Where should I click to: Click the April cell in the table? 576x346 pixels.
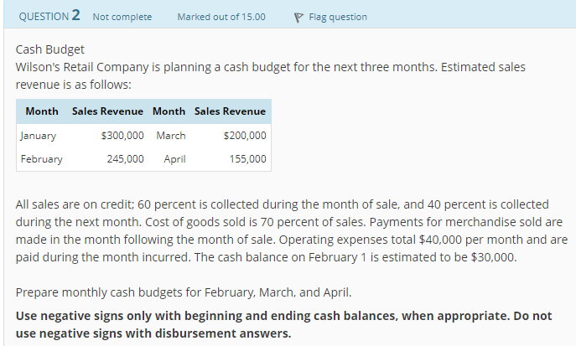174,159
